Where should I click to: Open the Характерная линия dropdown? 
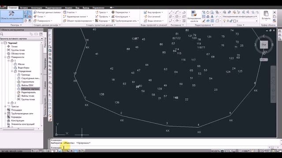point(75,17)
